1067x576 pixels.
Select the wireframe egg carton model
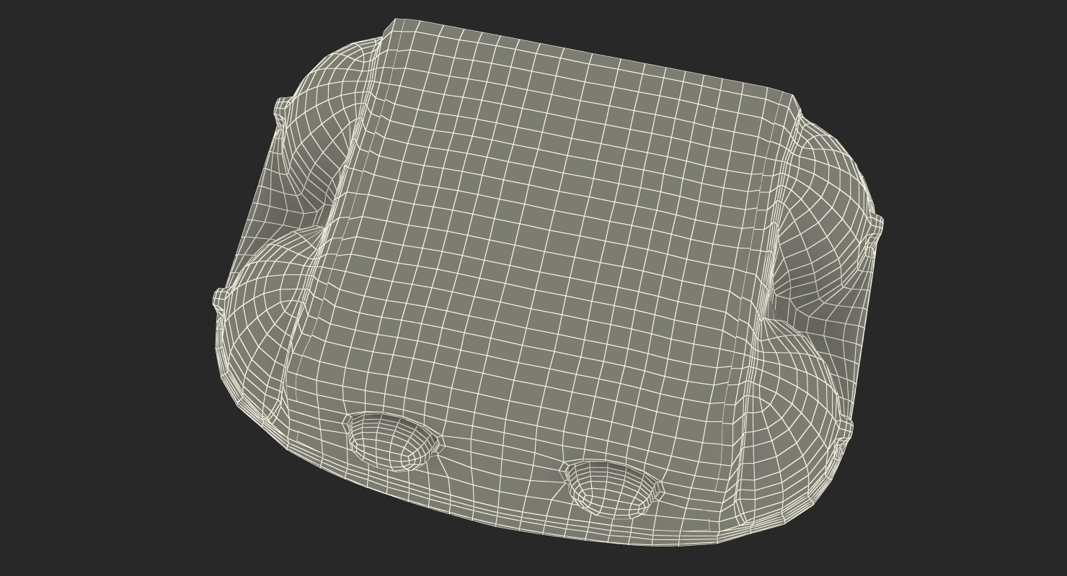[x=548, y=282]
